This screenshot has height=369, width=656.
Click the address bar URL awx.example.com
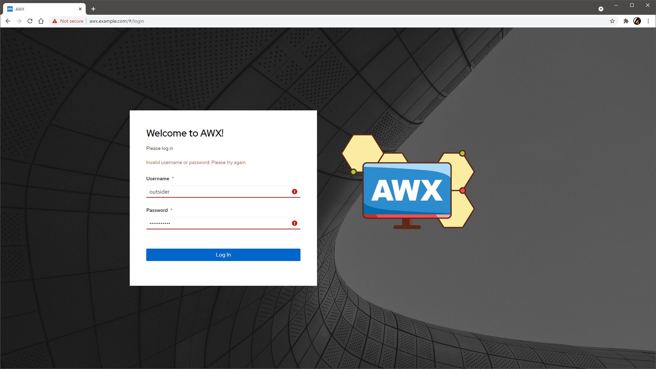coord(117,21)
